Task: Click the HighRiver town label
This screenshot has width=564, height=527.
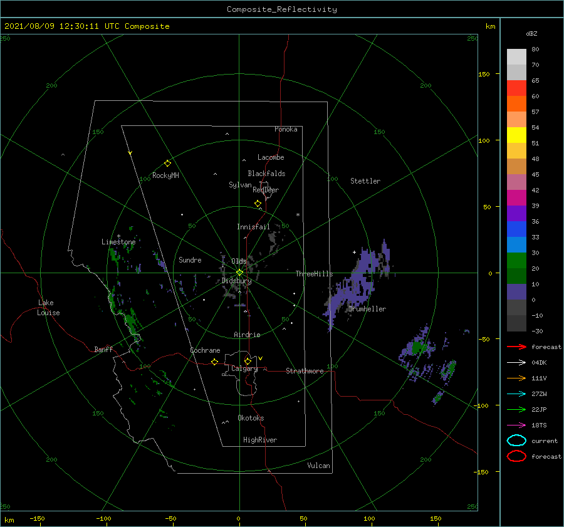Action: 260,440
